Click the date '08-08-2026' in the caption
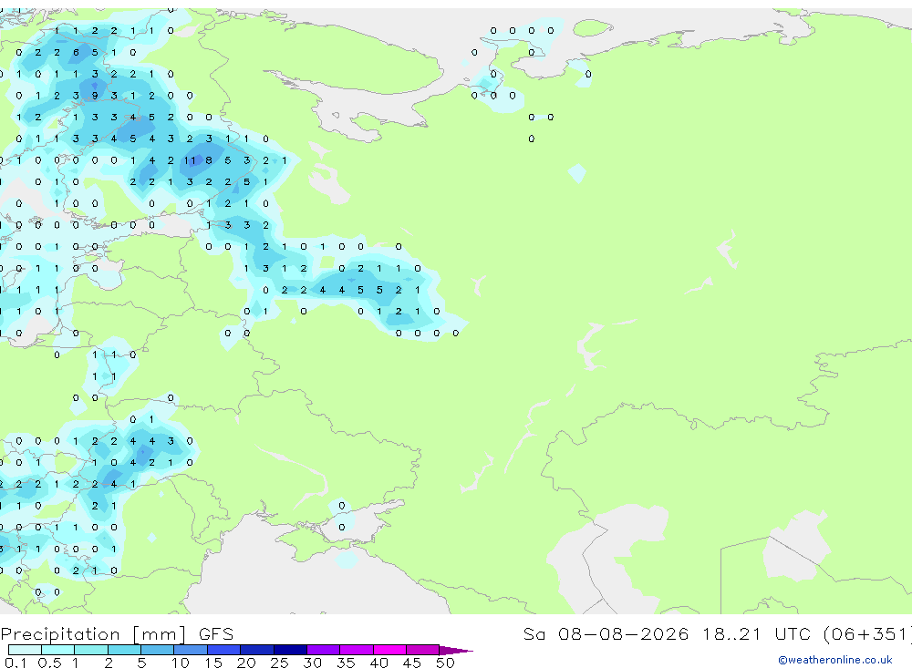912x668 pixels. (623, 634)
